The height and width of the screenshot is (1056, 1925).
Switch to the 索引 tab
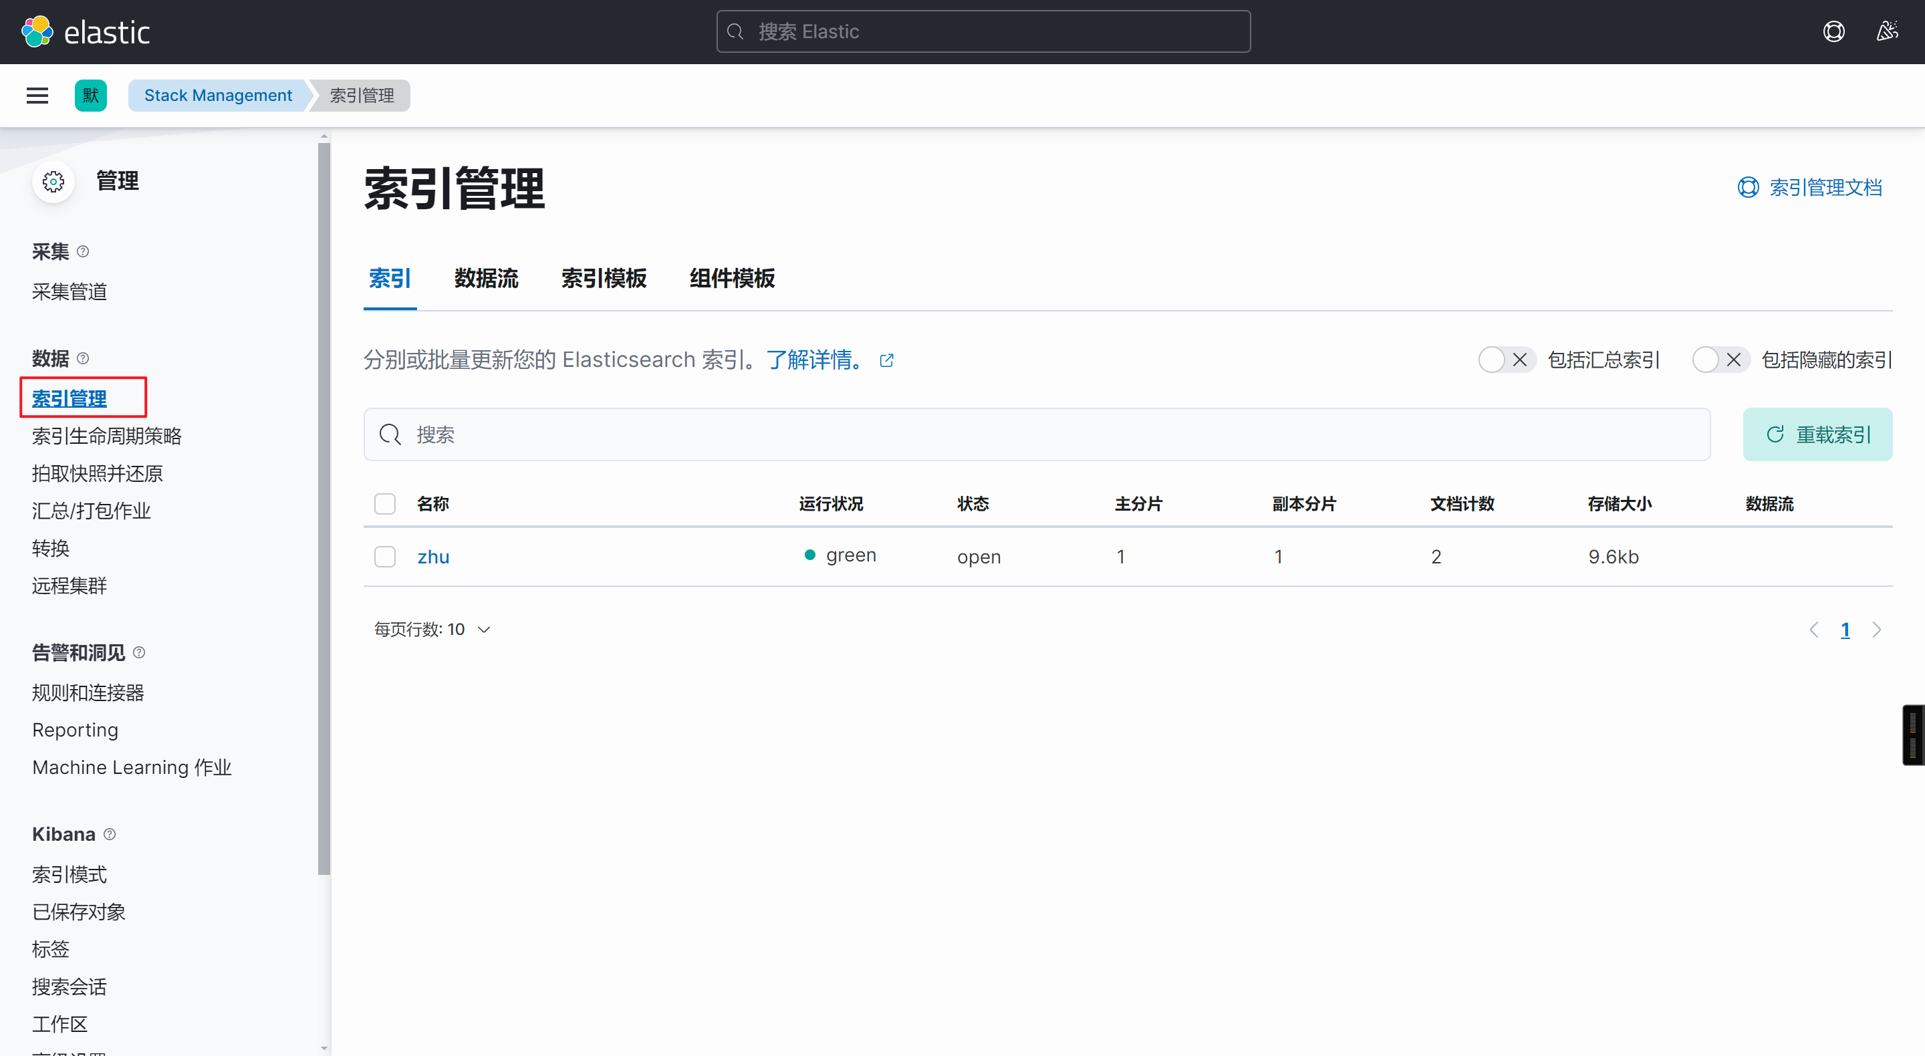pos(390,279)
